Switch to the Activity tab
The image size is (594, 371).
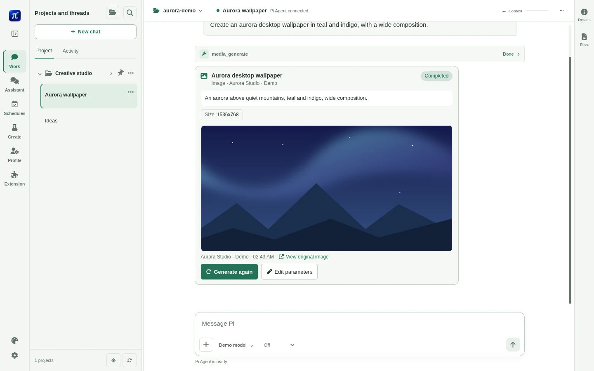[71, 51]
